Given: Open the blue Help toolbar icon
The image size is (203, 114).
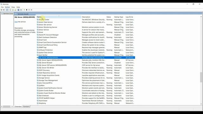Looking at the screenshot, I should [18, 10].
